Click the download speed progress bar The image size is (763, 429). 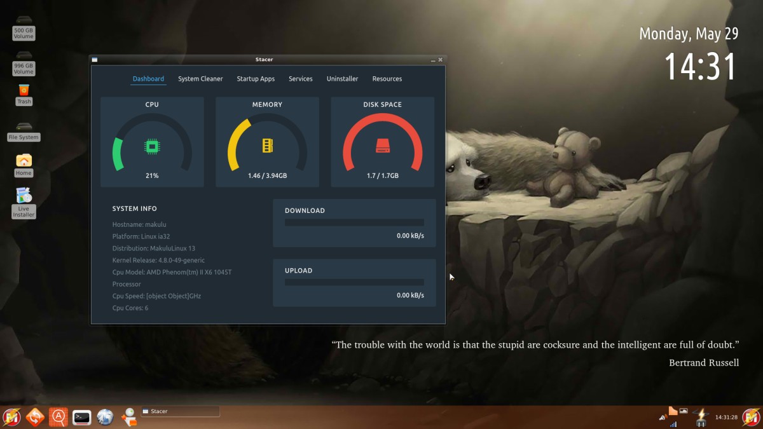coord(354,222)
